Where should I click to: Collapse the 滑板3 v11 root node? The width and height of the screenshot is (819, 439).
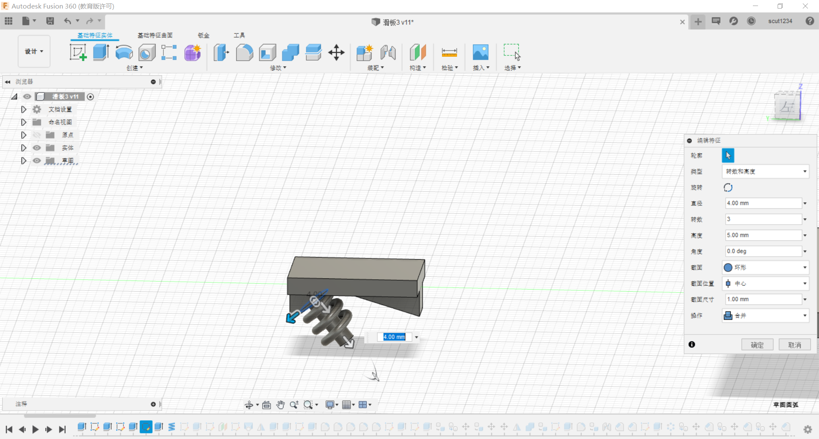tap(15, 97)
